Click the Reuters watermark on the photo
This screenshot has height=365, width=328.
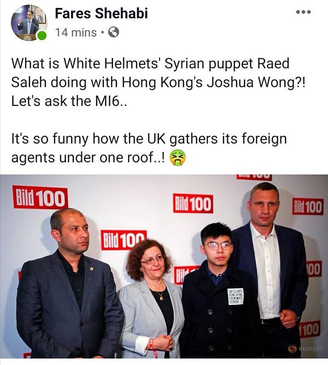click(306, 349)
